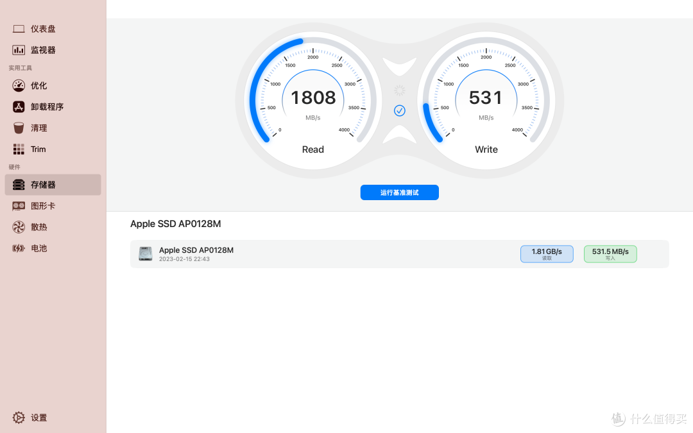
Task: Click the 硬件 section label
Action: (15, 167)
